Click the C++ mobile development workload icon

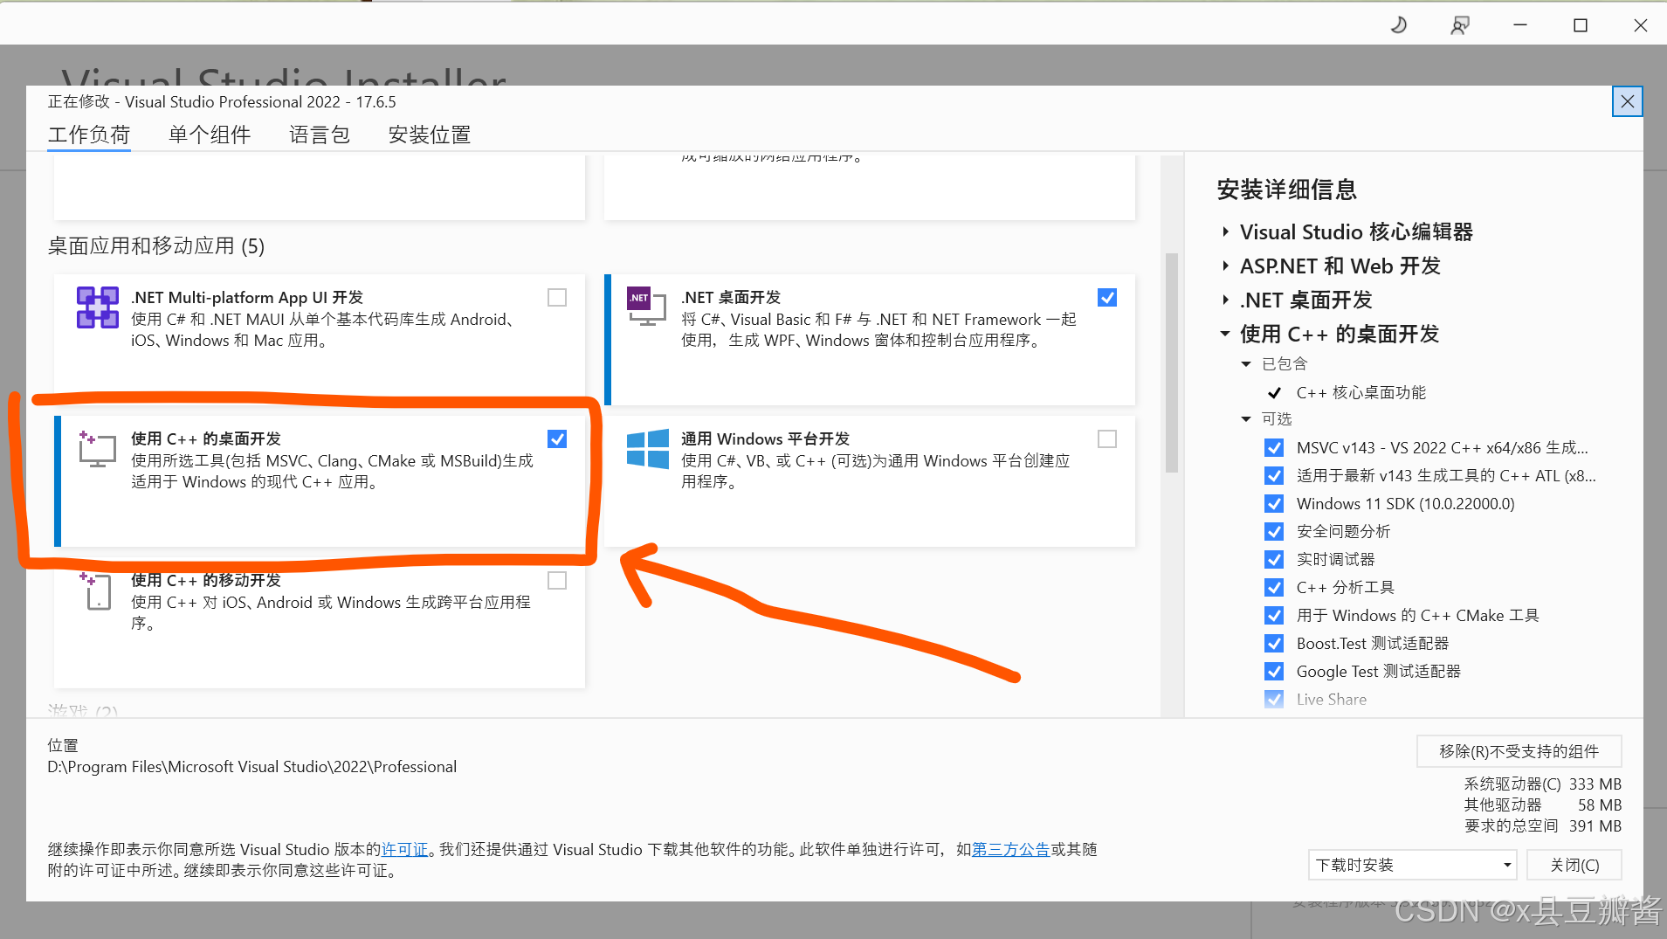[x=97, y=591]
